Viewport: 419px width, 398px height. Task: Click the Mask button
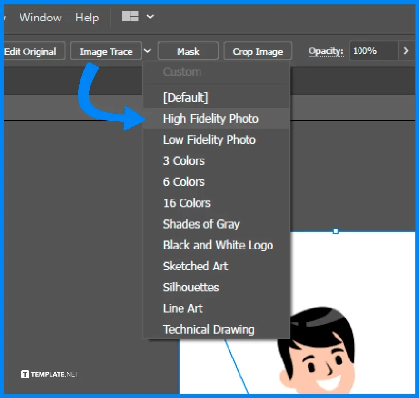coord(188,50)
